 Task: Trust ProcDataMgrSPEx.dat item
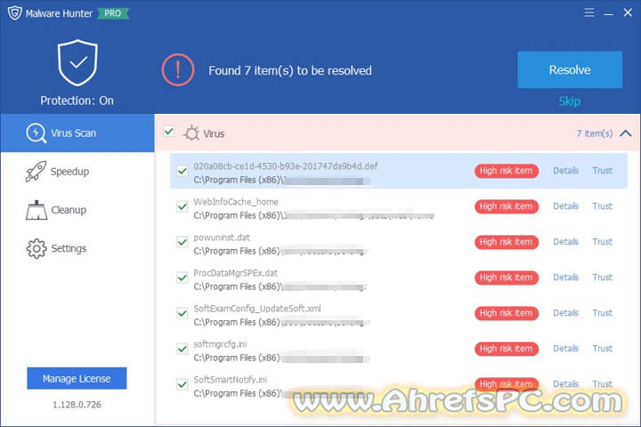click(603, 277)
